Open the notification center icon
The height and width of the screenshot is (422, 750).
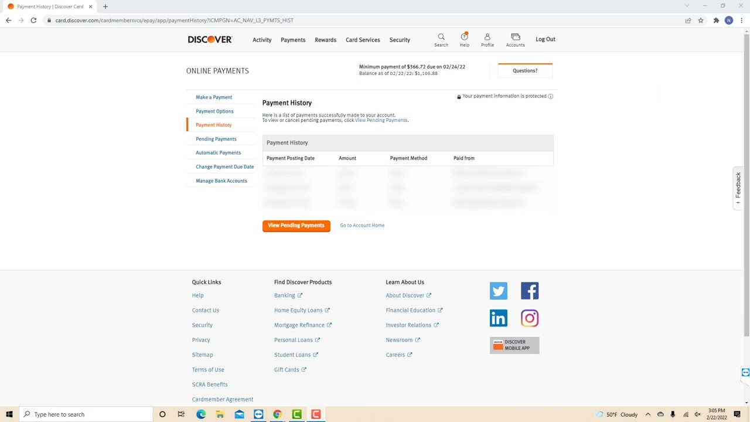point(737,414)
